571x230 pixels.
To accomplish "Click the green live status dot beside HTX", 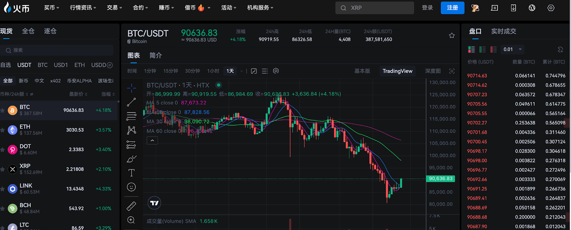I will [x=219, y=85].
